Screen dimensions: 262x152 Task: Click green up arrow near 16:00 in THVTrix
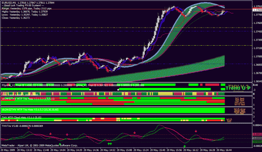click(x=184, y=147)
